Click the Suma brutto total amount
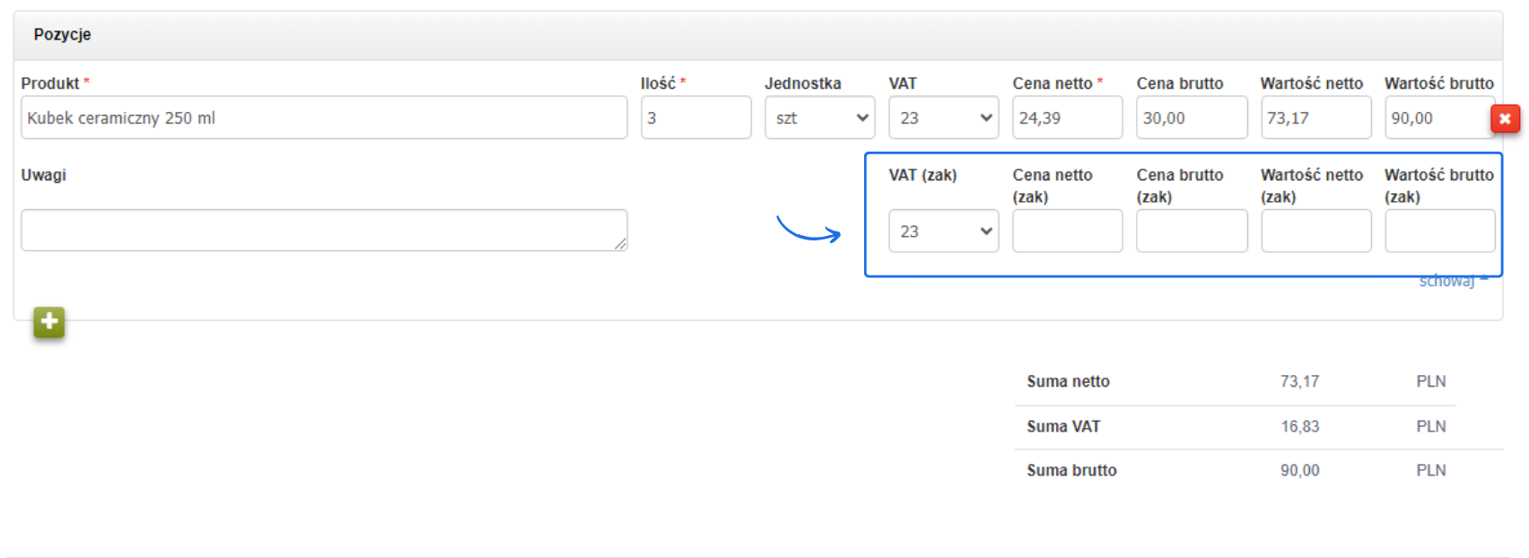This screenshot has height=558, width=1529. (x=1299, y=470)
